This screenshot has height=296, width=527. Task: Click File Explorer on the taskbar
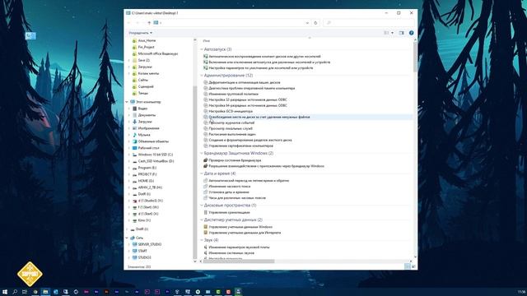pyautogui.click(x=45, y=292)
